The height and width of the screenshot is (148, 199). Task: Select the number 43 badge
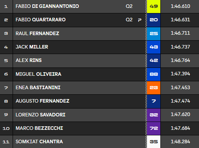(x=154, y=47)
